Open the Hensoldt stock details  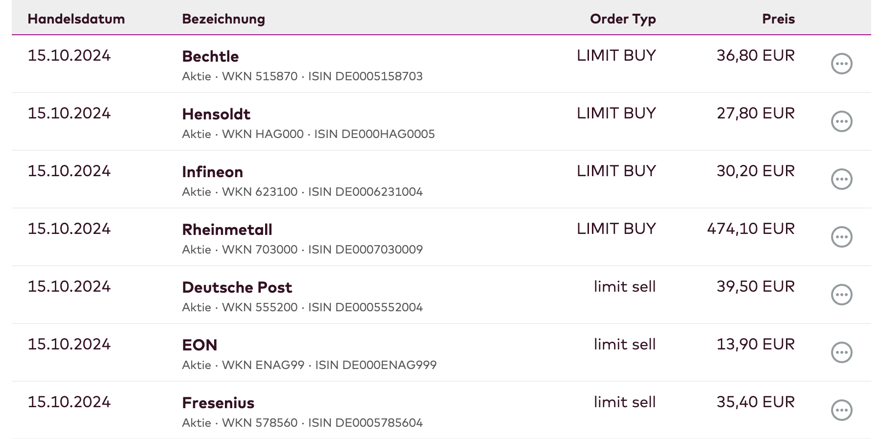pos(216,114)
